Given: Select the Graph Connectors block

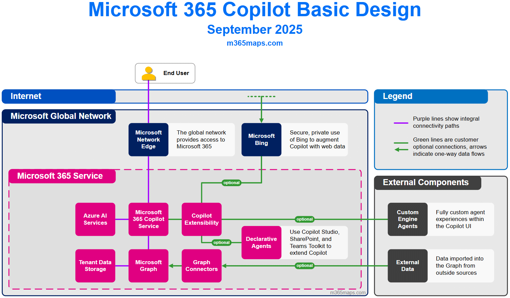Looking at the screenshot, I should (x=202, y=266).
